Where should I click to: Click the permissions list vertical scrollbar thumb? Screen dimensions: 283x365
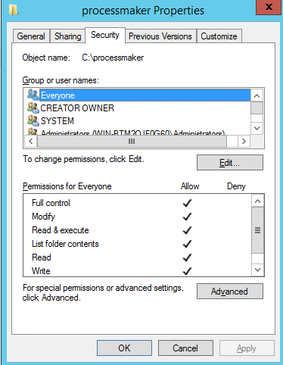(x=258, y=230)
